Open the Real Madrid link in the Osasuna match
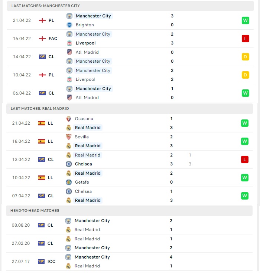Screen dimensions: 260x273 (x=88, y=128)
